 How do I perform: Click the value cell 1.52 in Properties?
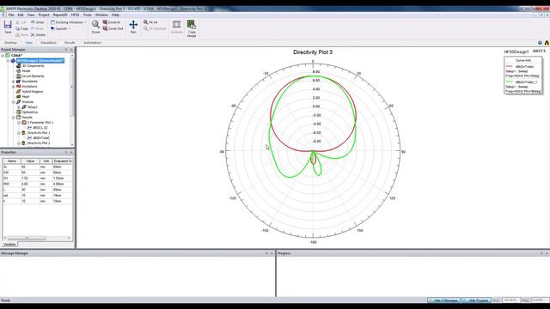pyautogui.click(x=30, y=179)
